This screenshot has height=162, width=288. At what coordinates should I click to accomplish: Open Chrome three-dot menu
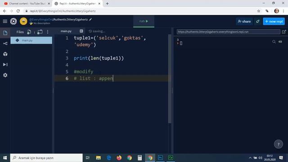(x=283, y=11)
